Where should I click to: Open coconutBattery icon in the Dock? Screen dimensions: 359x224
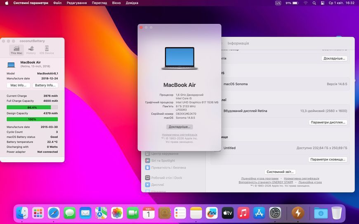298,213
